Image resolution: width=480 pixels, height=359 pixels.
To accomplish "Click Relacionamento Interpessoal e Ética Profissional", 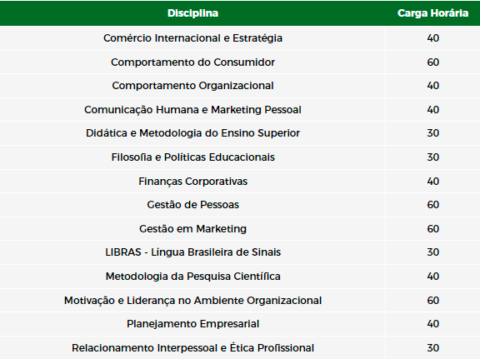I will (x=192, y=348).
